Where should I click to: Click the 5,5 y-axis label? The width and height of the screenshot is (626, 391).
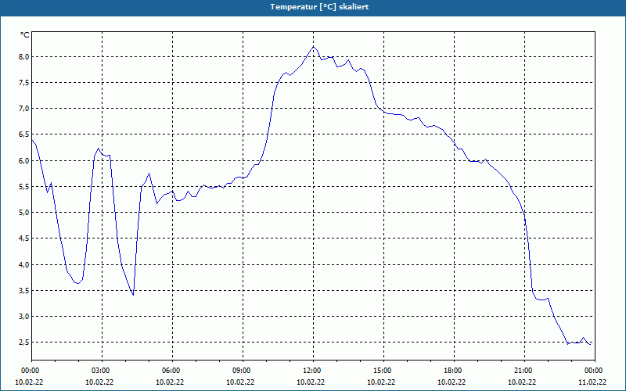click(x=25, y=187)
